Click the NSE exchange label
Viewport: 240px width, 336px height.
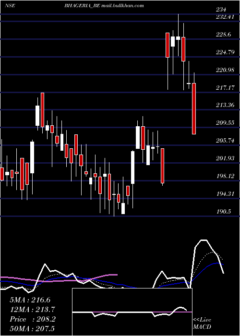click(x=10, y=6)
